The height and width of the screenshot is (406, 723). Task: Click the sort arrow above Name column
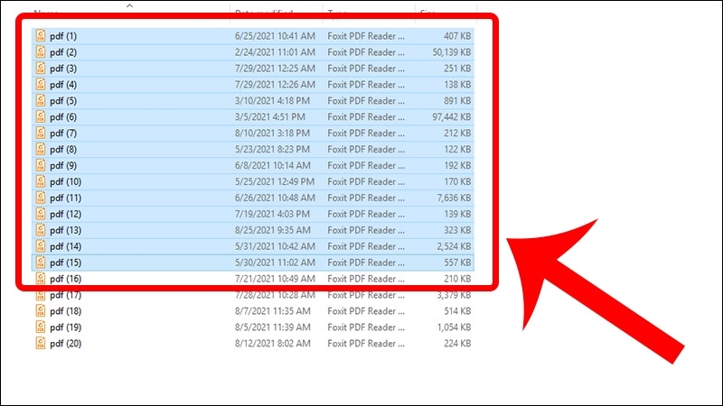pos(129,5)
